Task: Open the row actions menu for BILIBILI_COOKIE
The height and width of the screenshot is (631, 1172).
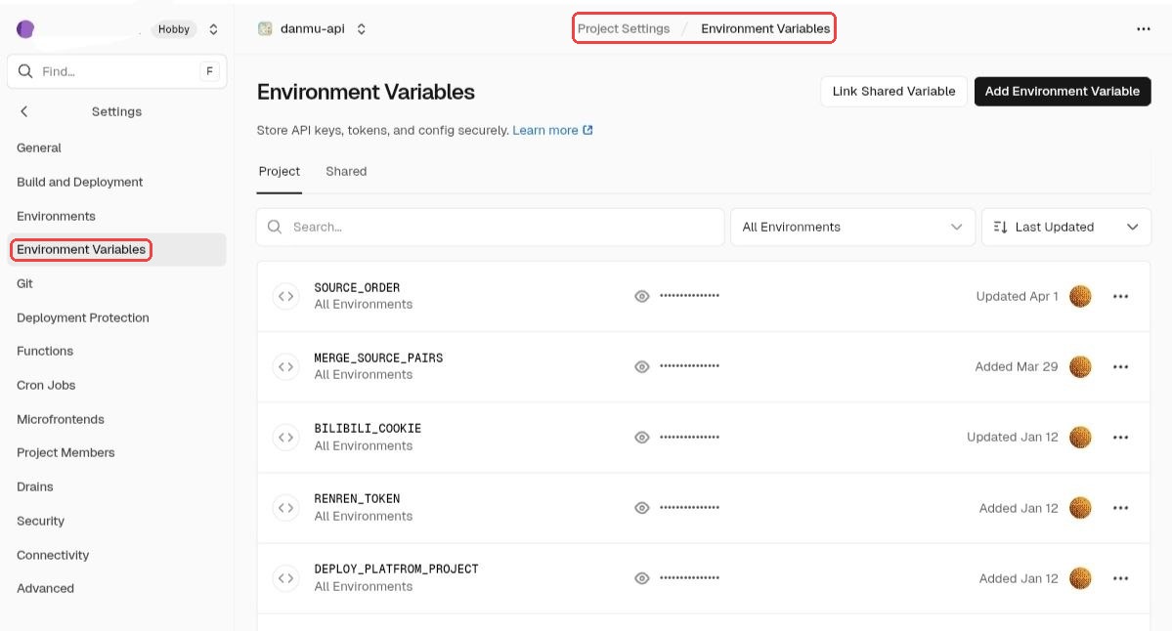Action: click(x=1120, y=437)
